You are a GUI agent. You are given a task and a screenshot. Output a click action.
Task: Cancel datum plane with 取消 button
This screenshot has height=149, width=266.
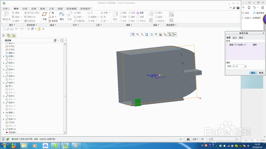coord(261,73)
